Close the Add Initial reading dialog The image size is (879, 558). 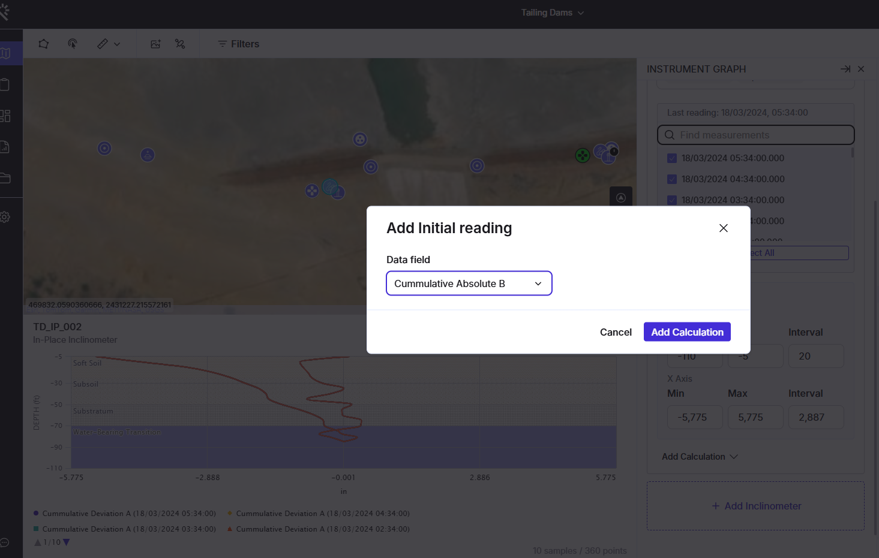tap(723, 228)
